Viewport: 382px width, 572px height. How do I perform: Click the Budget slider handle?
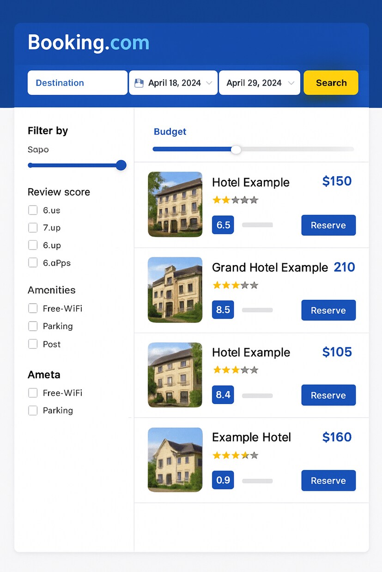[x=236, y=149]
